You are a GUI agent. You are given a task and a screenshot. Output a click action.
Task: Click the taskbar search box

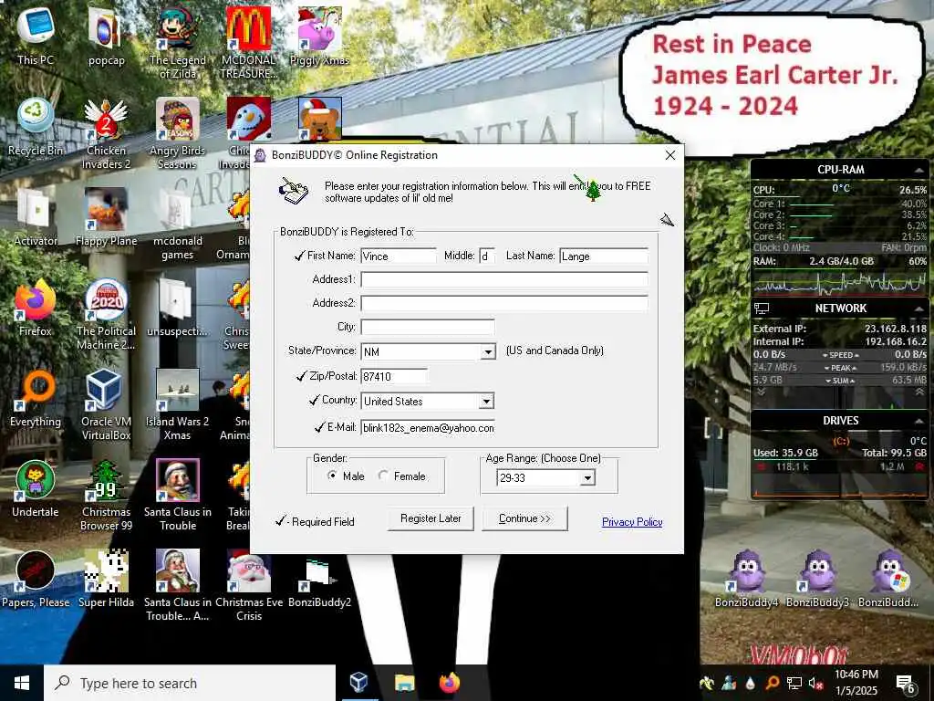190,683
